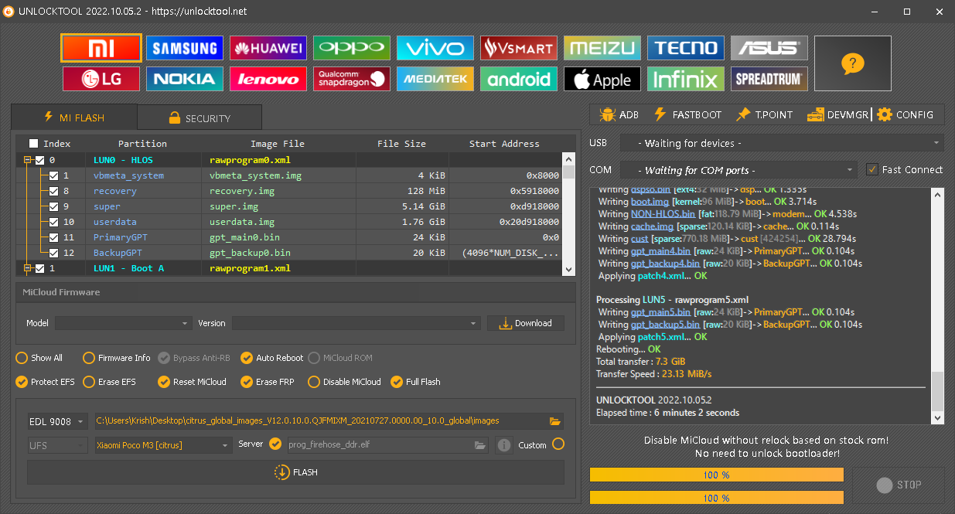
Task: Open the USB devices dropdown
Action: coord(783,143)
